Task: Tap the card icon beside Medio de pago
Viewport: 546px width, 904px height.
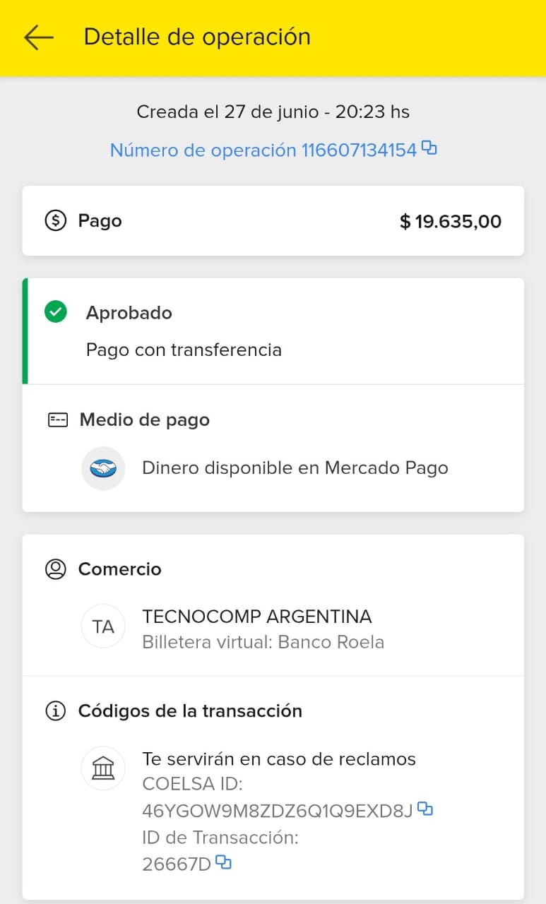Action: pos(57,420)
